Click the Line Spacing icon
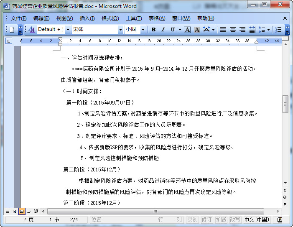This screenshot has width=293, height=227. pos(262,30)
